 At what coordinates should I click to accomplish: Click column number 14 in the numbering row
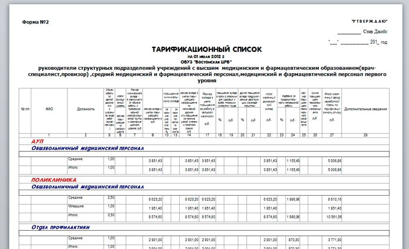tap(189, 135)
